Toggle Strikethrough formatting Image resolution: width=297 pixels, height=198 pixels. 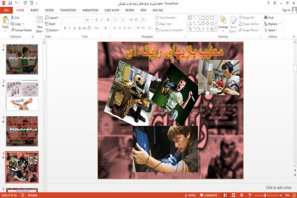coord(84,28)
